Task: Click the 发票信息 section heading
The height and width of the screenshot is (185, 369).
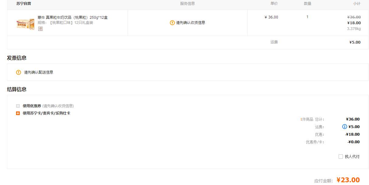Action: click(x=17, y=58)
